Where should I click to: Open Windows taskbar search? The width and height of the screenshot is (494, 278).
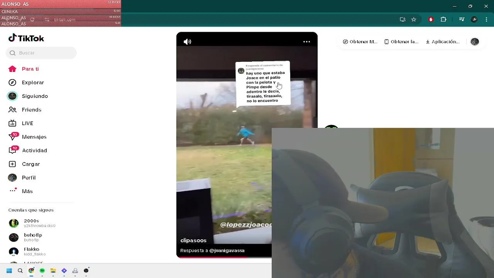[20, 271]
